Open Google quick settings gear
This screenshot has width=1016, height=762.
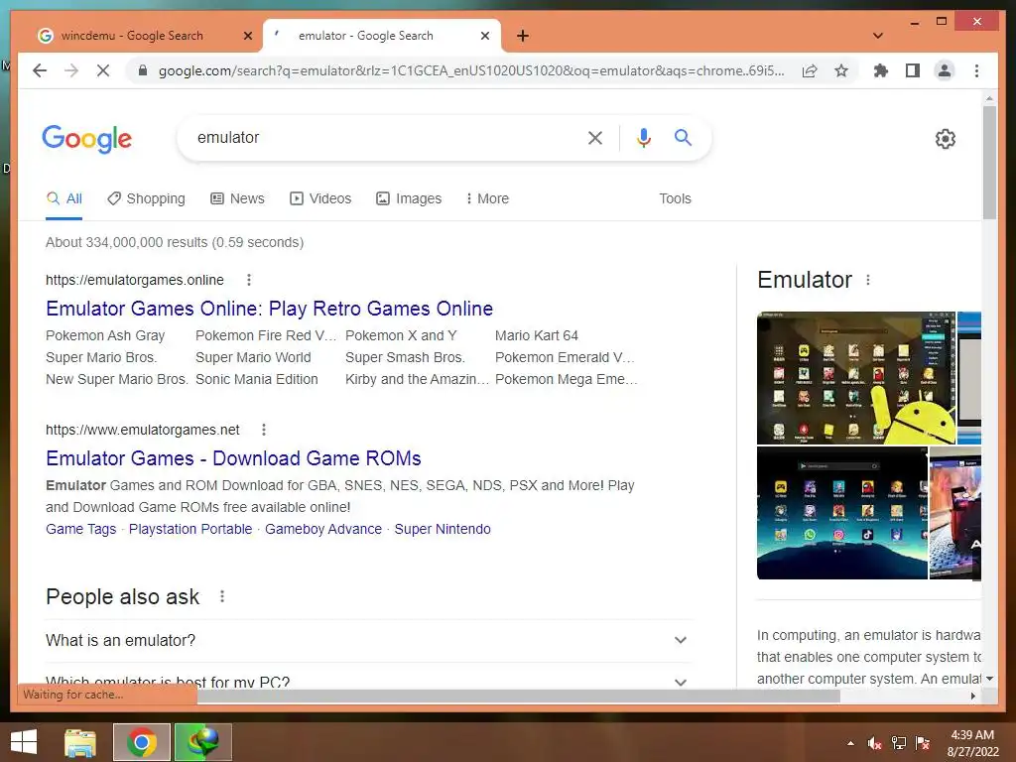[946, 139]
